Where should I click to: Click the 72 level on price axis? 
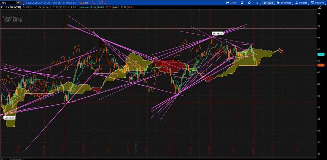(x=319, y=14)
